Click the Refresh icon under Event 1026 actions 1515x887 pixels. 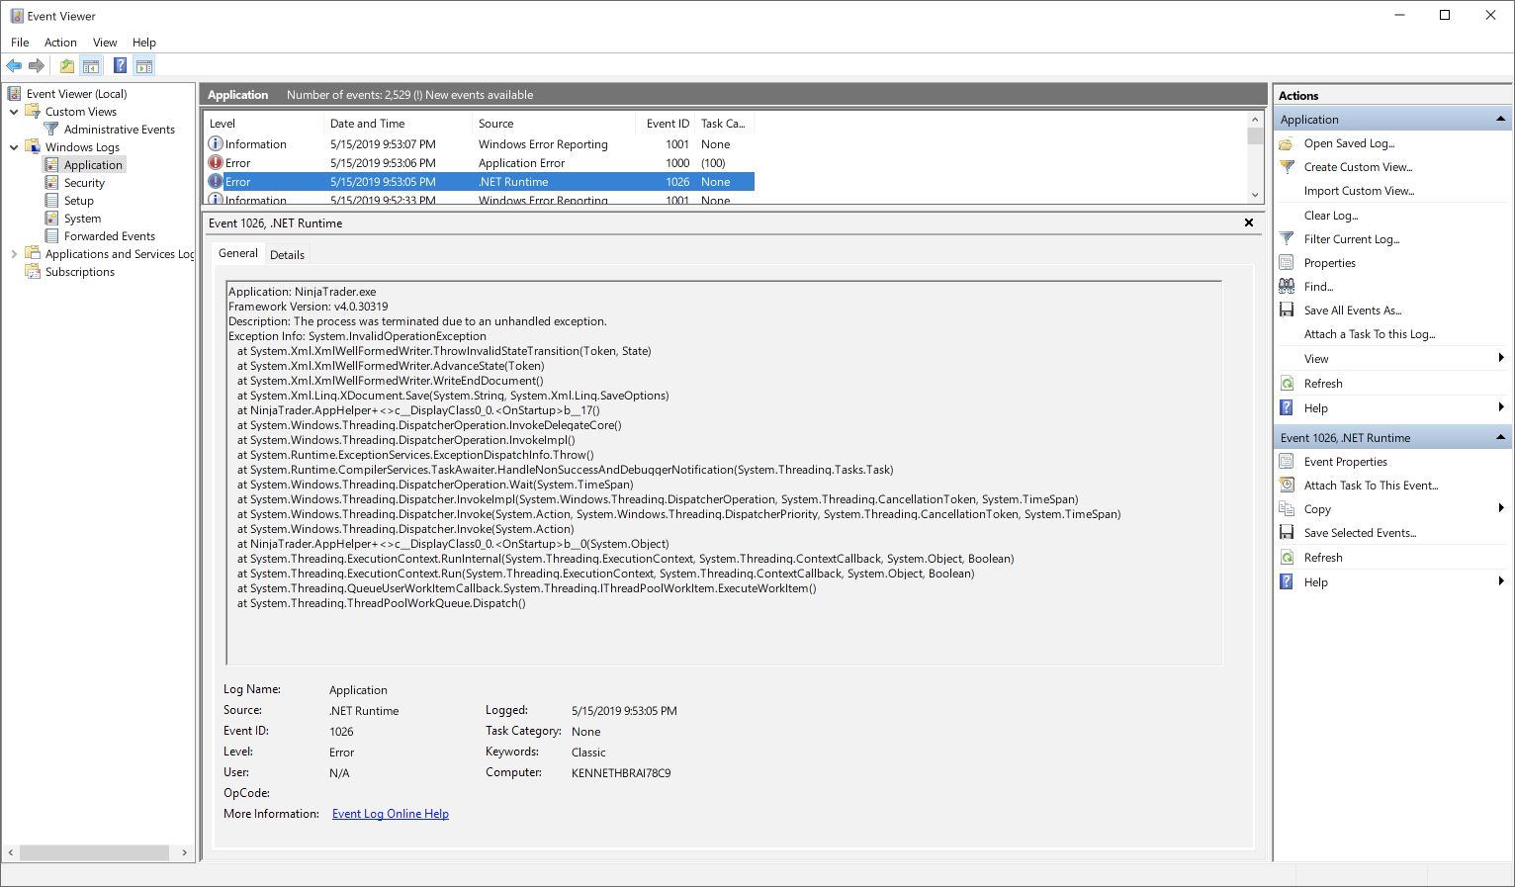click(1287, 558)
